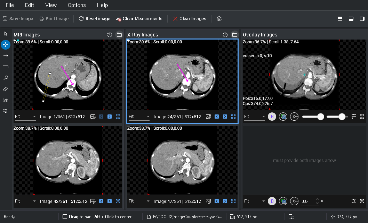Open Fit dropdown in upper overlay viewer
Screen dimensions: 368x223
coord(254,117)
